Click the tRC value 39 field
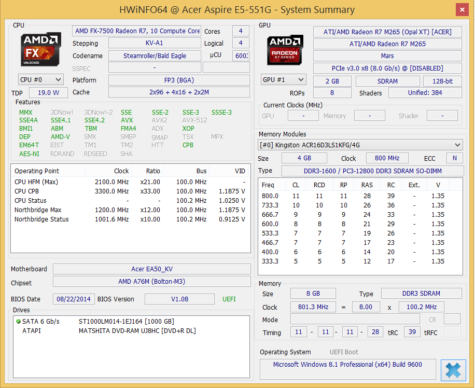 [412, 332]
